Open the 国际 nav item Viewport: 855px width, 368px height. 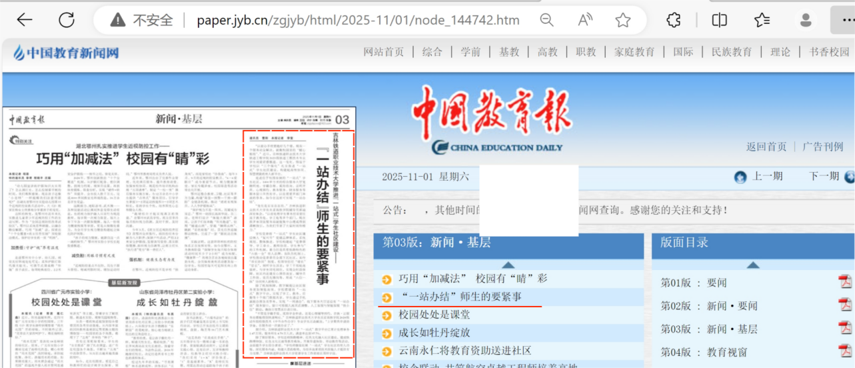click(683, 52)
